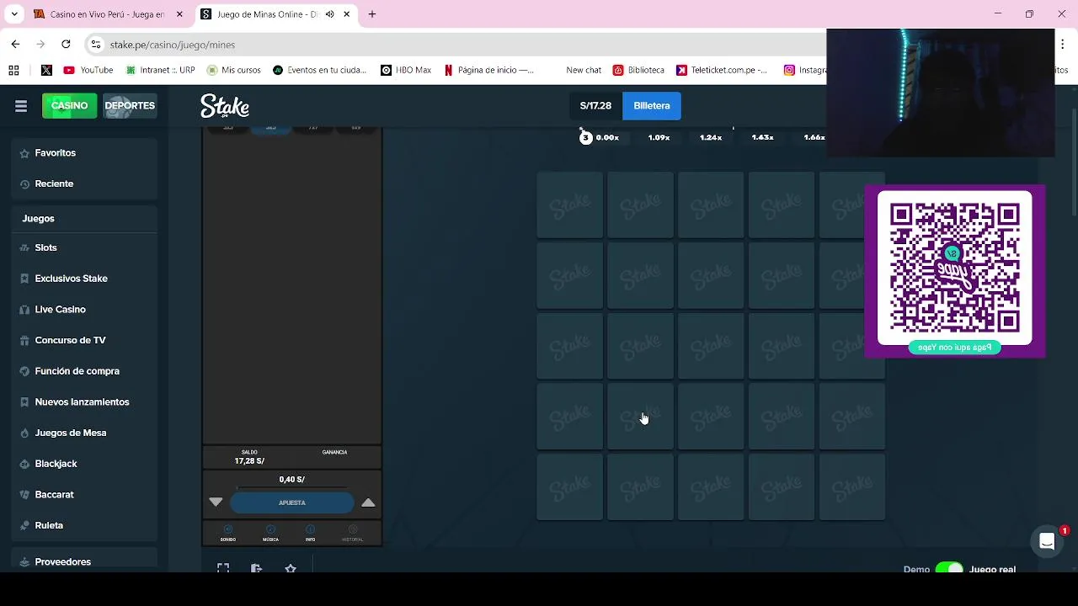Click the Reciente clock icon
Screen dimensions: 1078x606
[24, 183]
